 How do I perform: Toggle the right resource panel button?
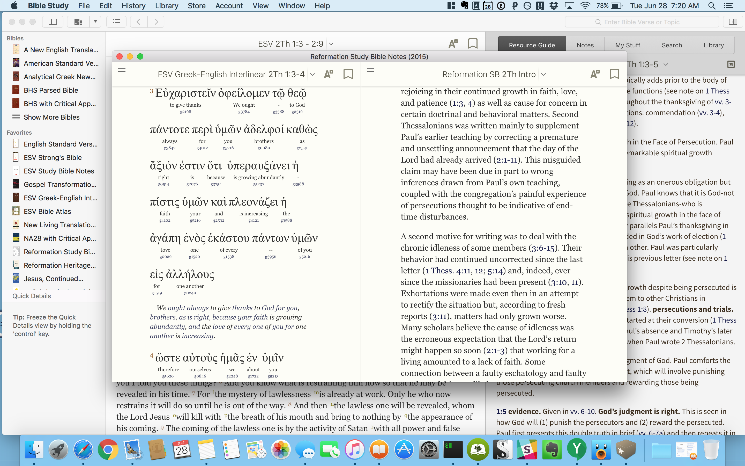(733, 22)
